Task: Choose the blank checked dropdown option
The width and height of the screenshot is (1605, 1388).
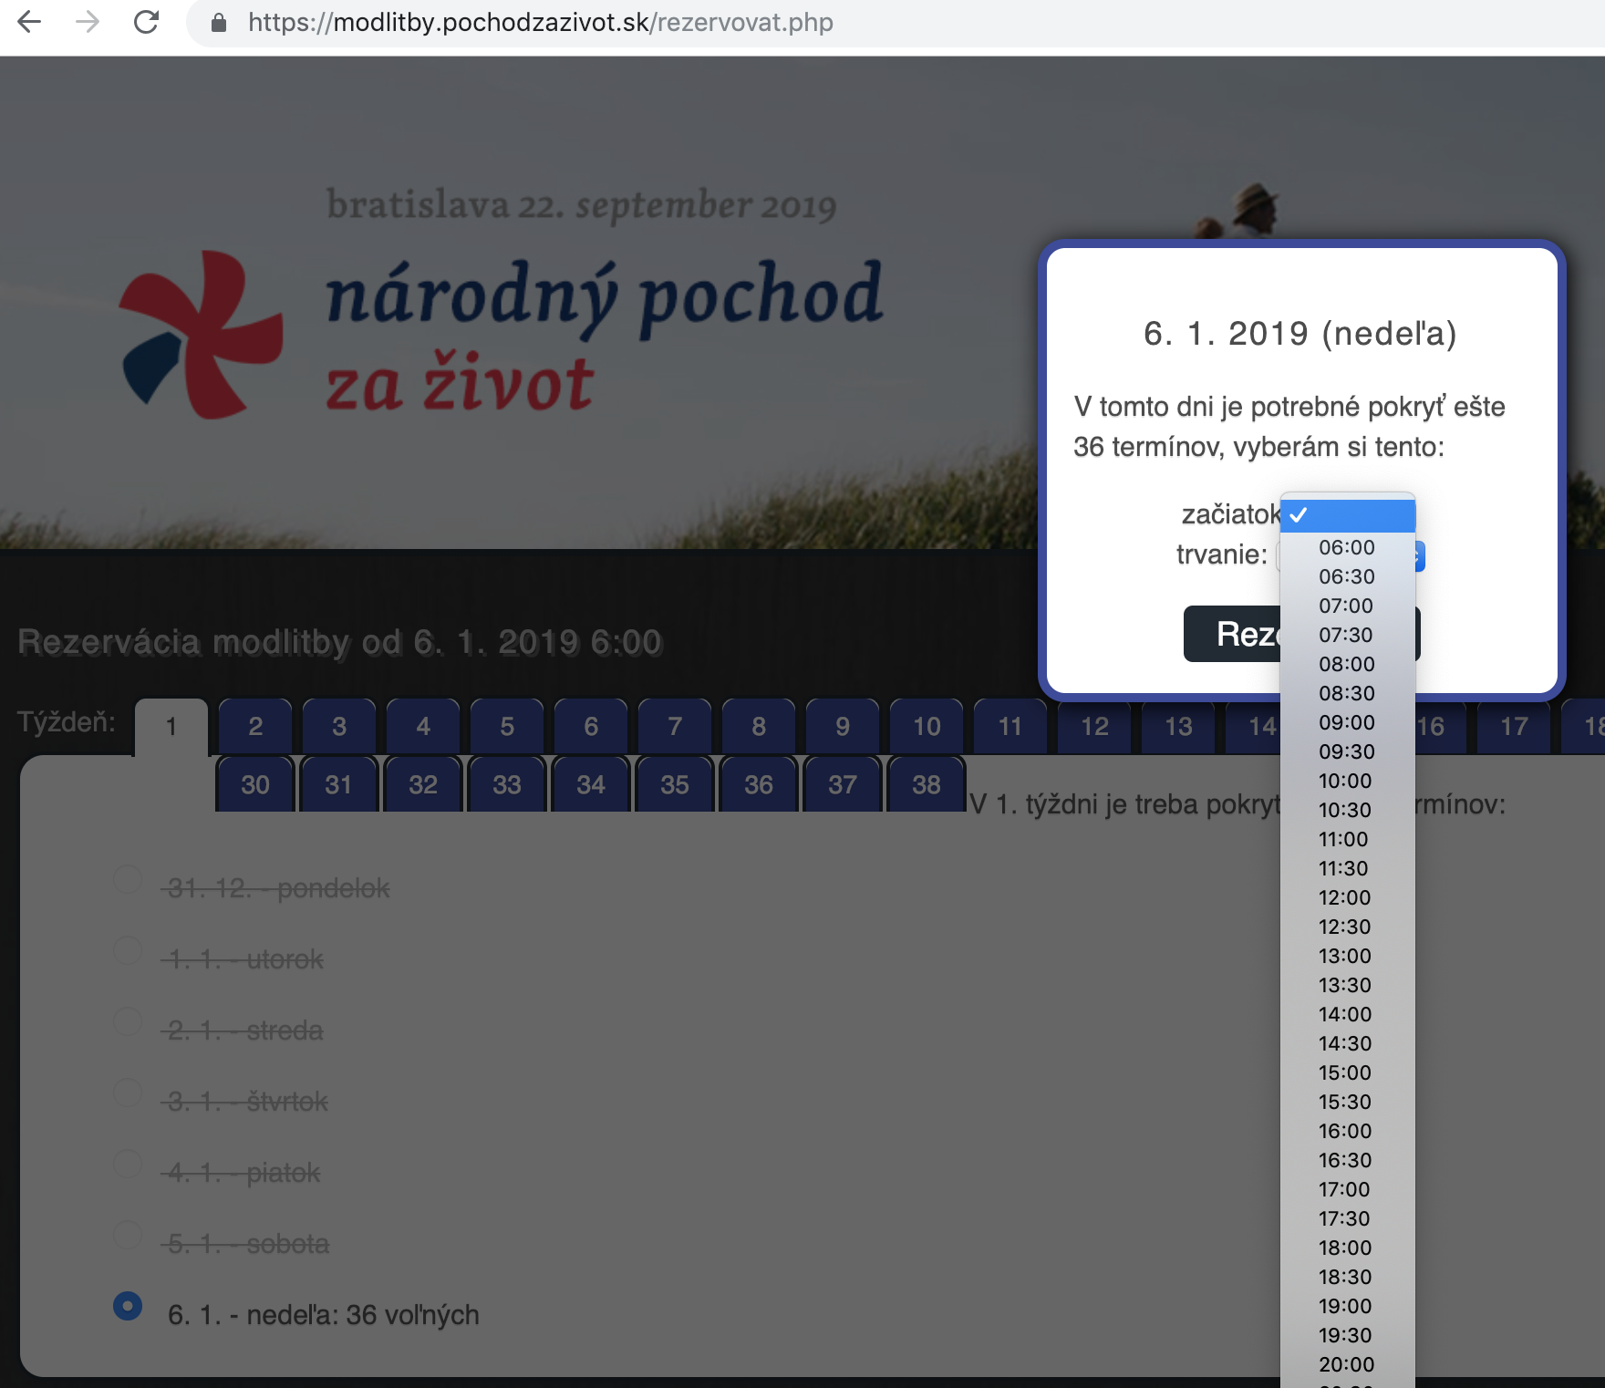Action: point(1347,515)
